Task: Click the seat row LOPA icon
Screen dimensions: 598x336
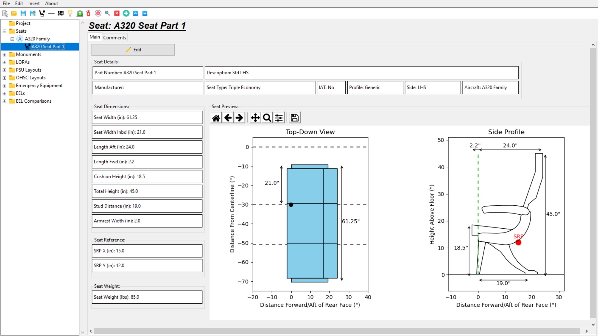Action: [x=61, y=13]
